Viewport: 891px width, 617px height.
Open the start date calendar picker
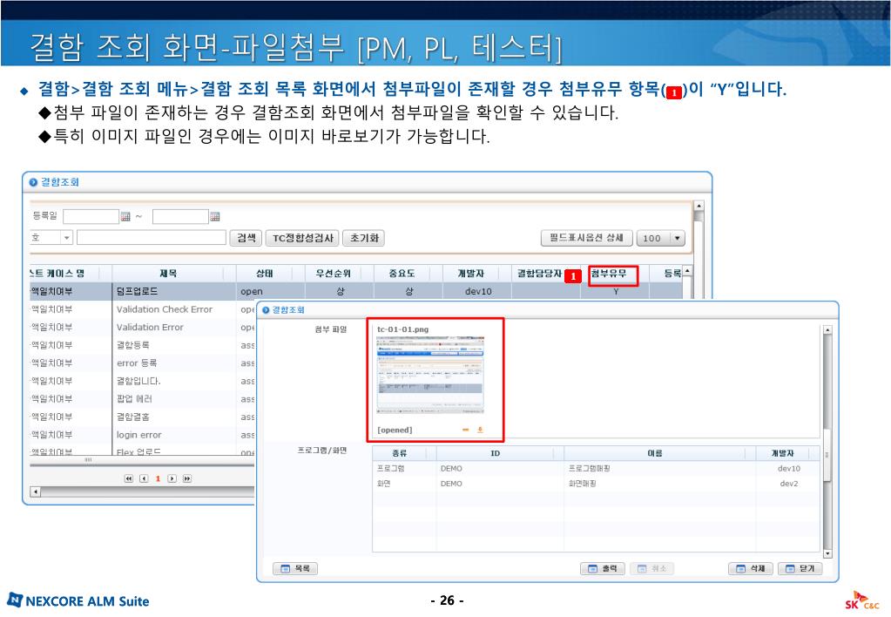125,216
